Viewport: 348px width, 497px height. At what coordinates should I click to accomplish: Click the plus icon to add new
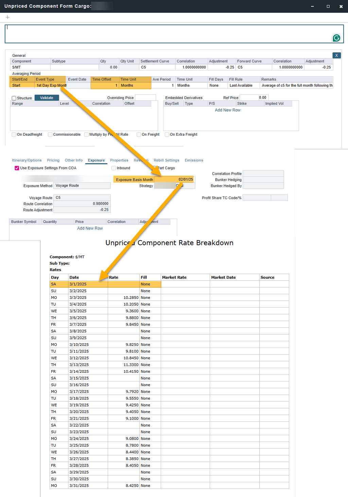[x=7, y=17]
